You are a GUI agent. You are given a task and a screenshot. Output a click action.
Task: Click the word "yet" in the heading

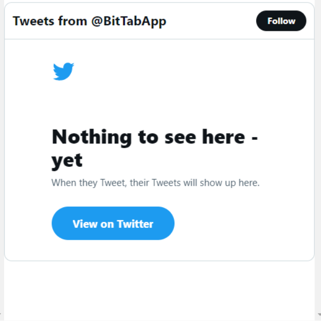click(67, 162)
